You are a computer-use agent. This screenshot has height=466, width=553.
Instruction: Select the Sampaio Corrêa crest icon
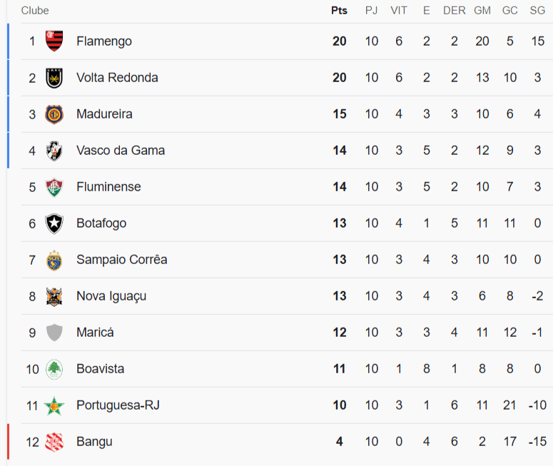(x=54, y=260)
